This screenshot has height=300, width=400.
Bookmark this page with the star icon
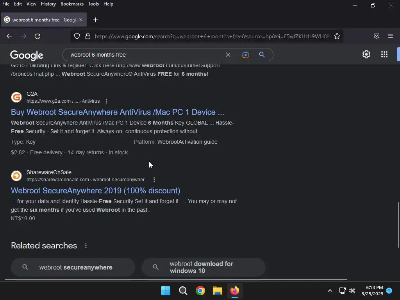click(337, 36)
